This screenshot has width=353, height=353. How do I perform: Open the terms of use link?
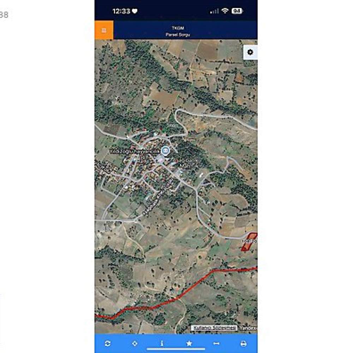click(214, 328)
